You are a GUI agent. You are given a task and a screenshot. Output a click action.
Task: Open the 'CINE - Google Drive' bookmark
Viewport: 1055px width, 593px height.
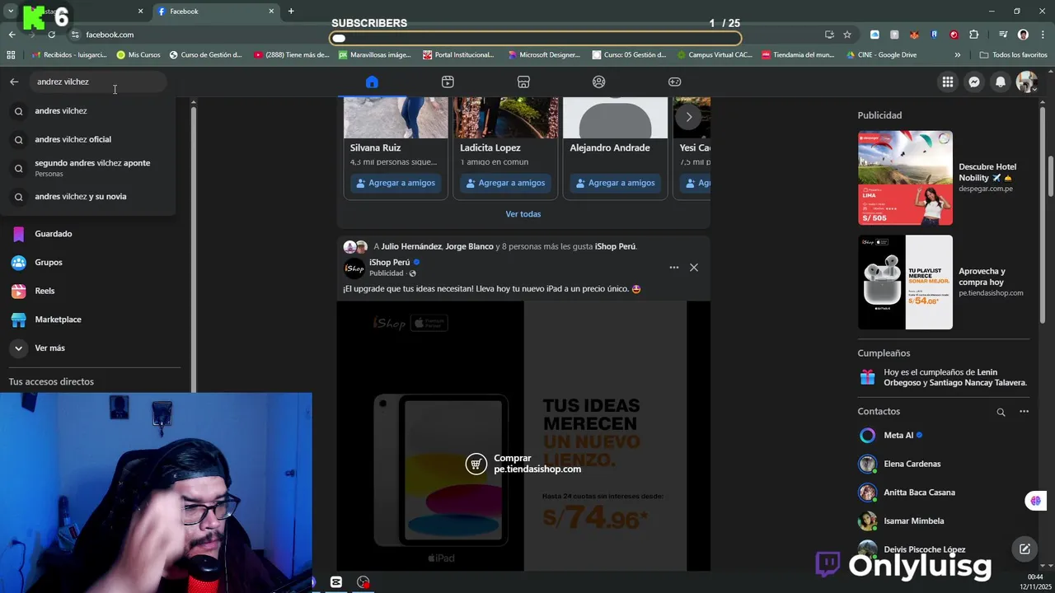click(x=881, y=55)
